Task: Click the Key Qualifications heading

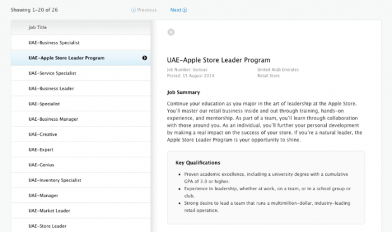Action: (x=198, y=162)
